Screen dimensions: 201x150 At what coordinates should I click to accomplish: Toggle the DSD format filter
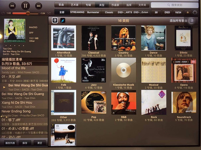pyautogui.click(x=167, y=12)
